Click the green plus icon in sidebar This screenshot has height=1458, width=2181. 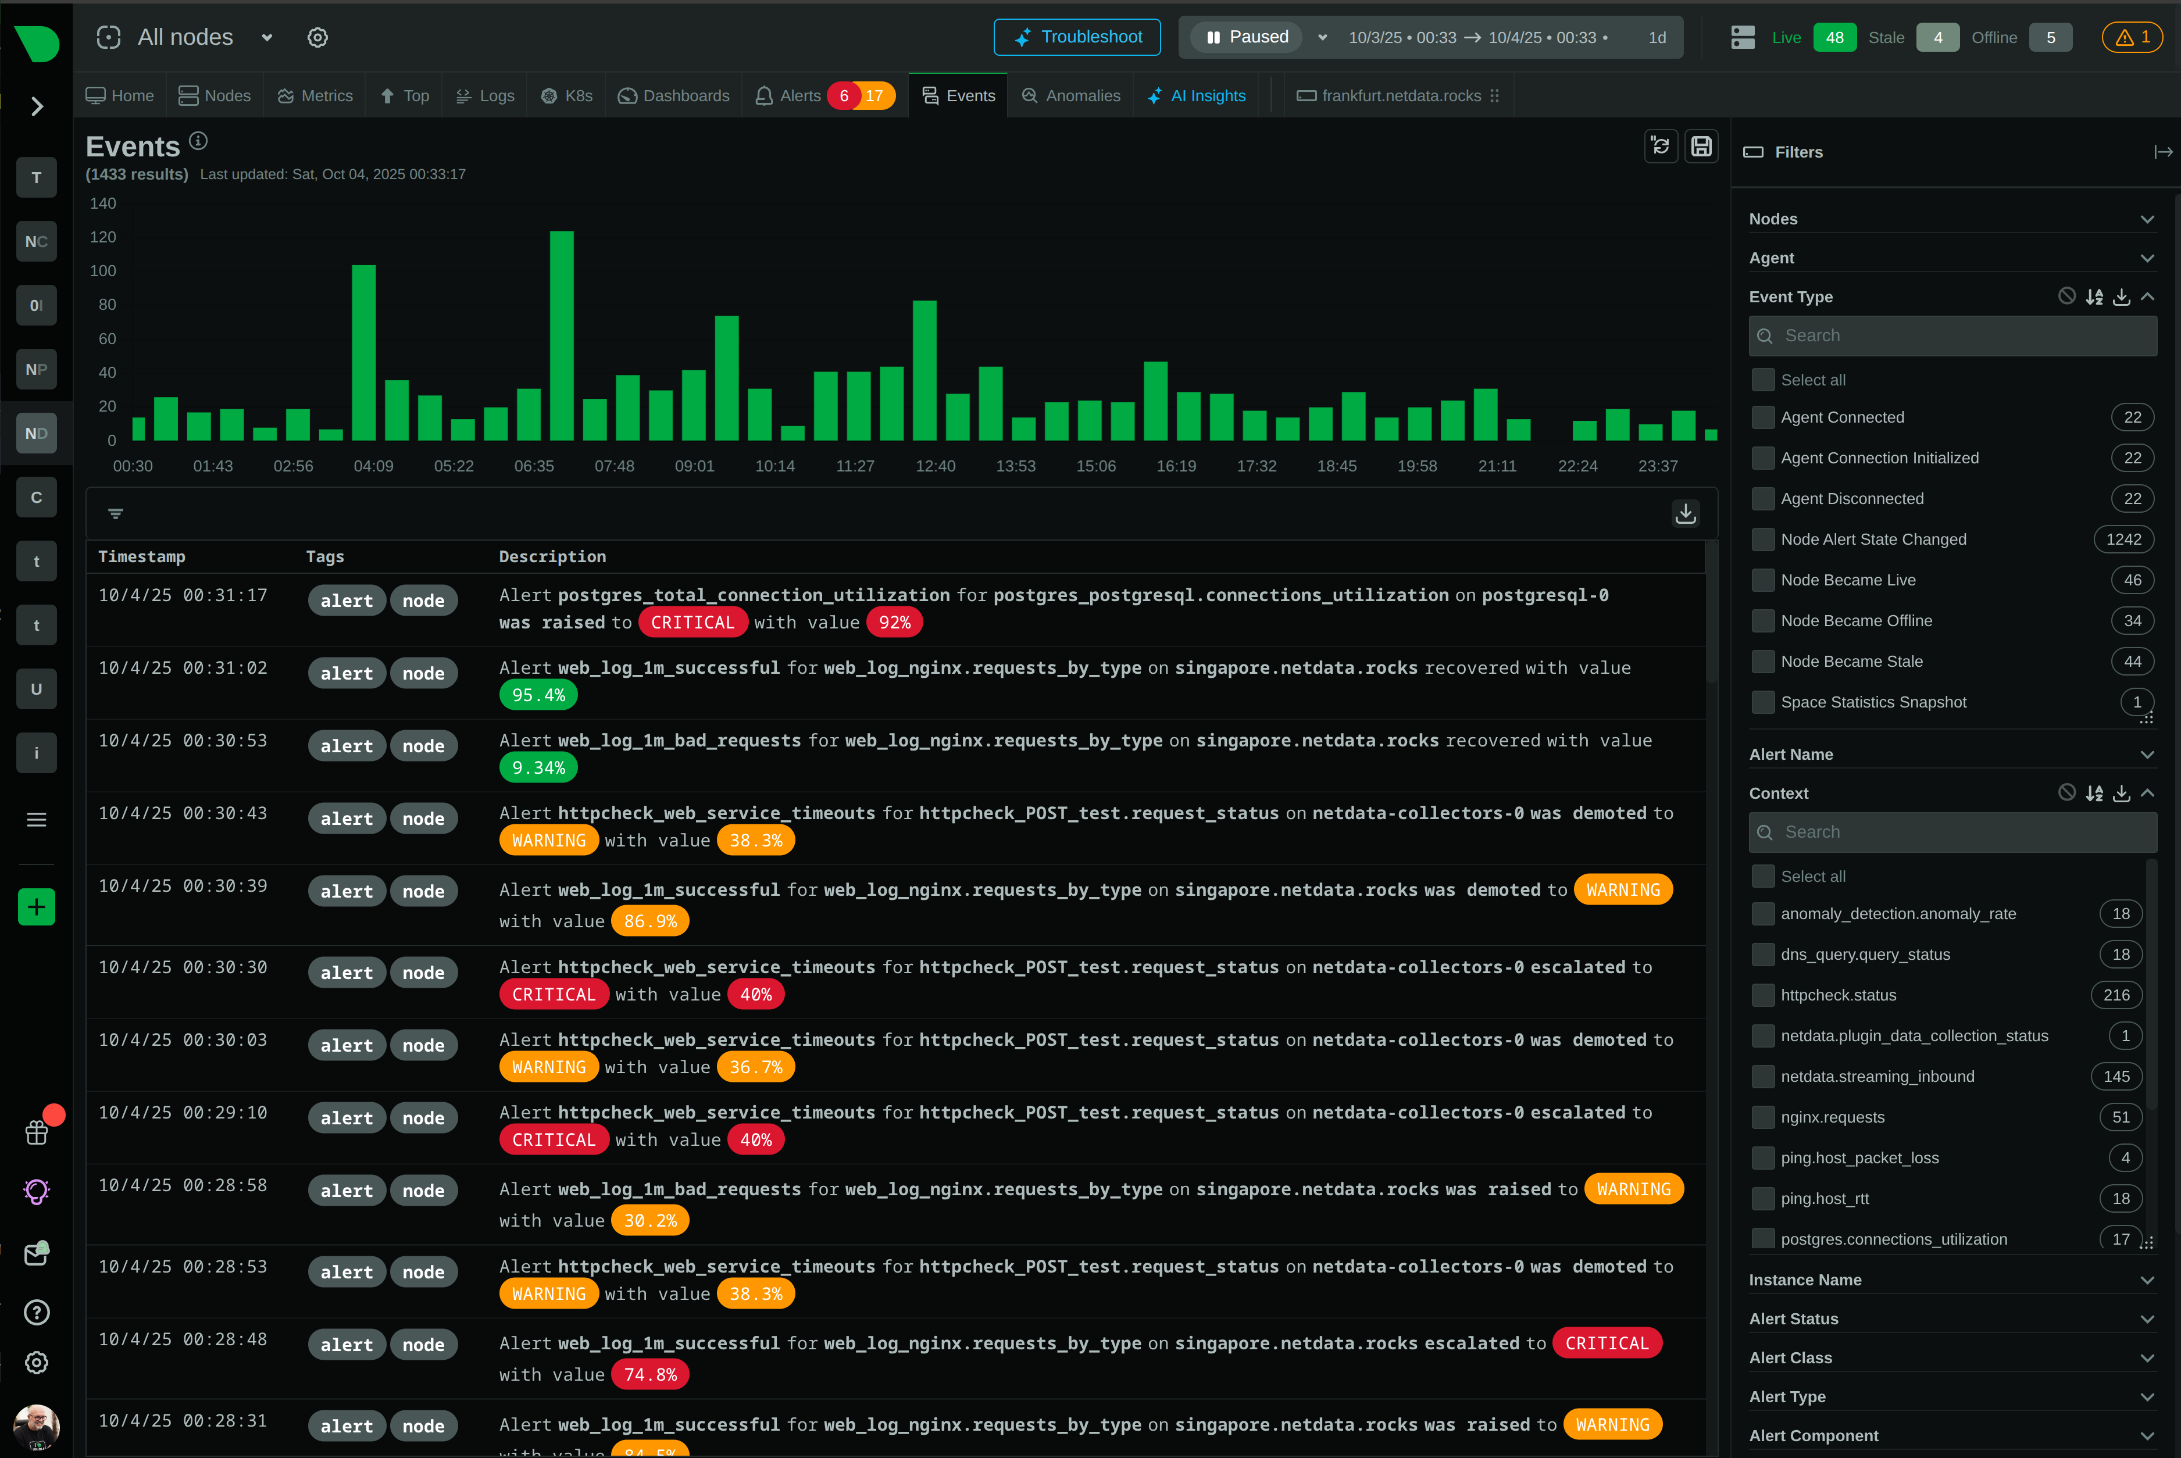[36, 907]
